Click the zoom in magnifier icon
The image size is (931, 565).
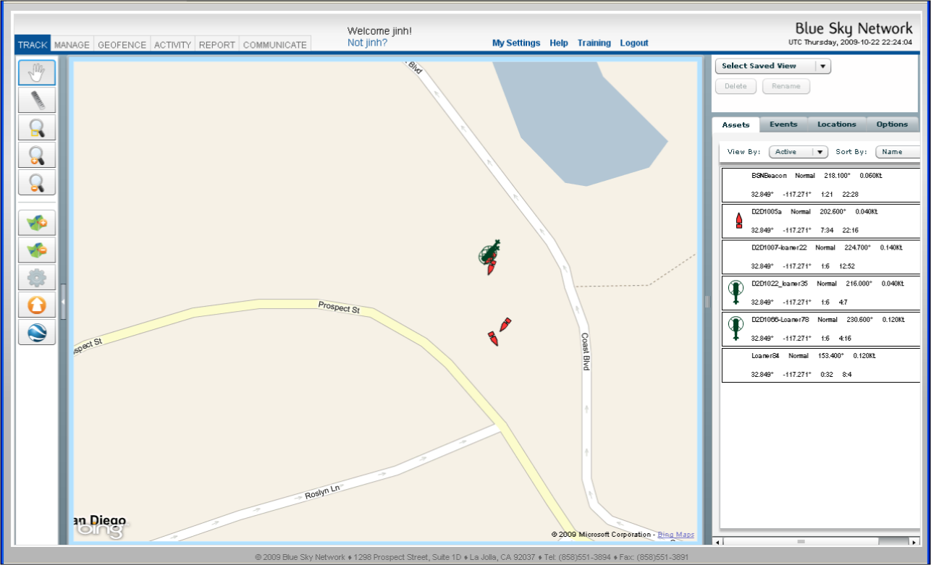tap(37, 155)
